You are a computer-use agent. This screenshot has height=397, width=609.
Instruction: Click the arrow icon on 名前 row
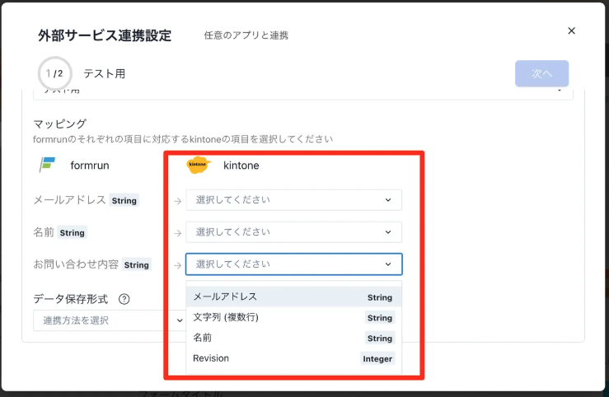pyautogui.click(x=178, y=233)
